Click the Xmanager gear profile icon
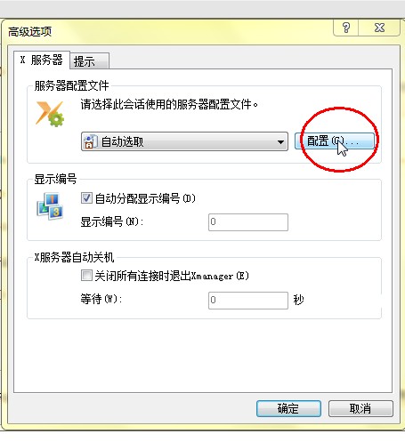The image size is (405, 442). (50, 114)
